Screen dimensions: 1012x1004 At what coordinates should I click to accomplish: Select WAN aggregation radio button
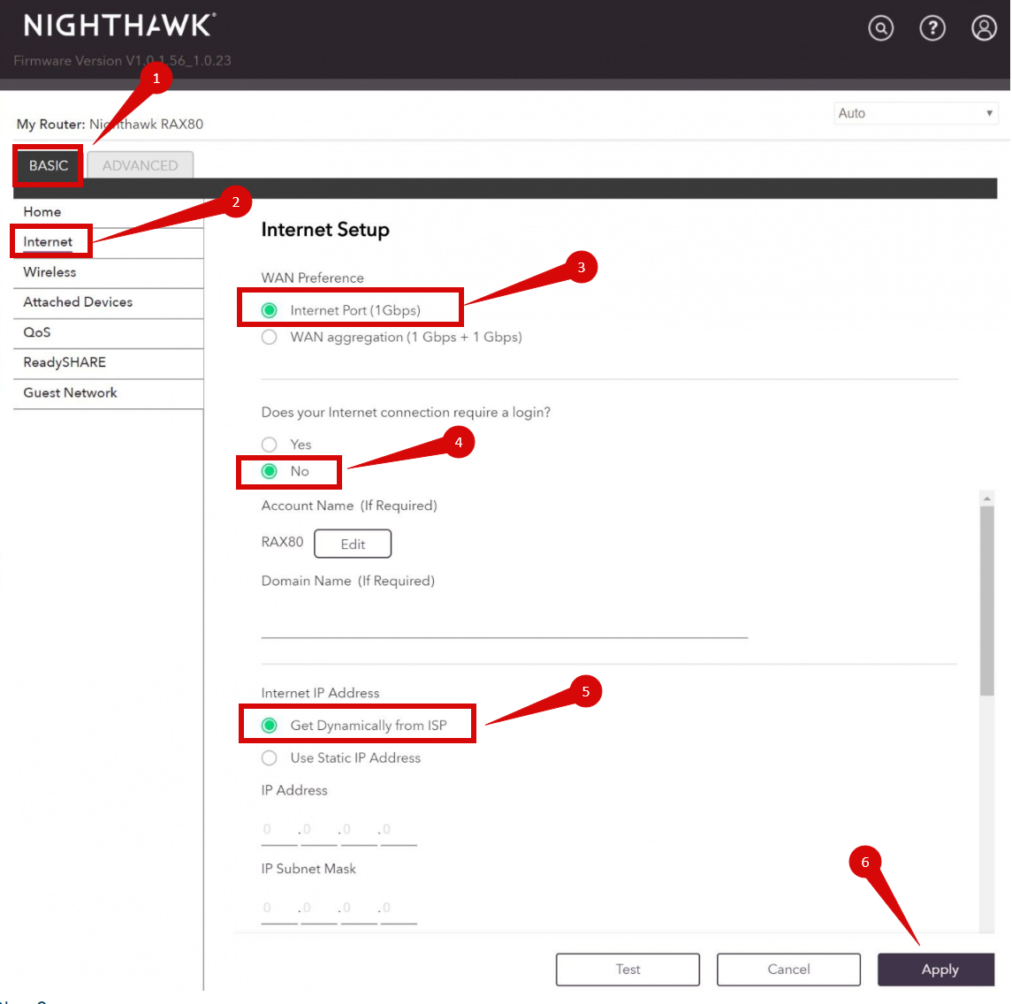tap(270, 338)
